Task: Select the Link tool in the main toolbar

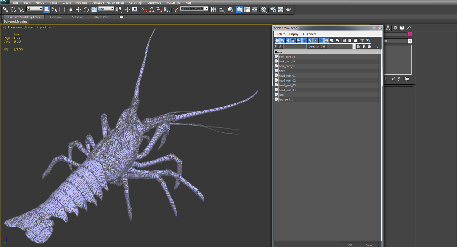Action: (6, 10)
